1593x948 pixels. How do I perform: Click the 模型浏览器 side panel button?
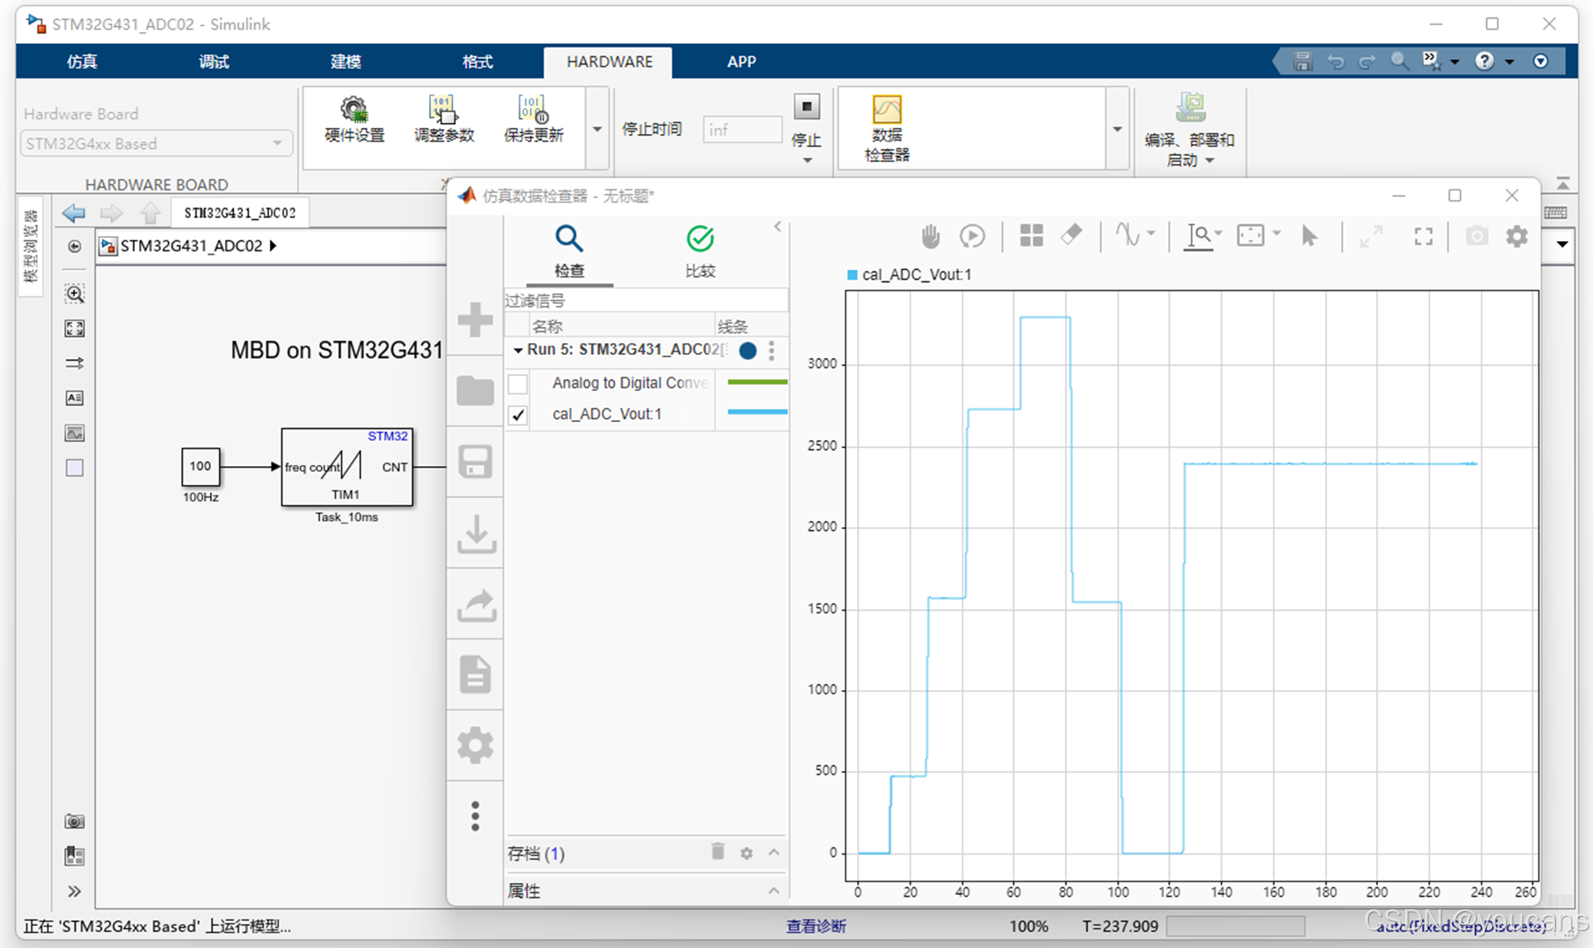tap(30, 245)
